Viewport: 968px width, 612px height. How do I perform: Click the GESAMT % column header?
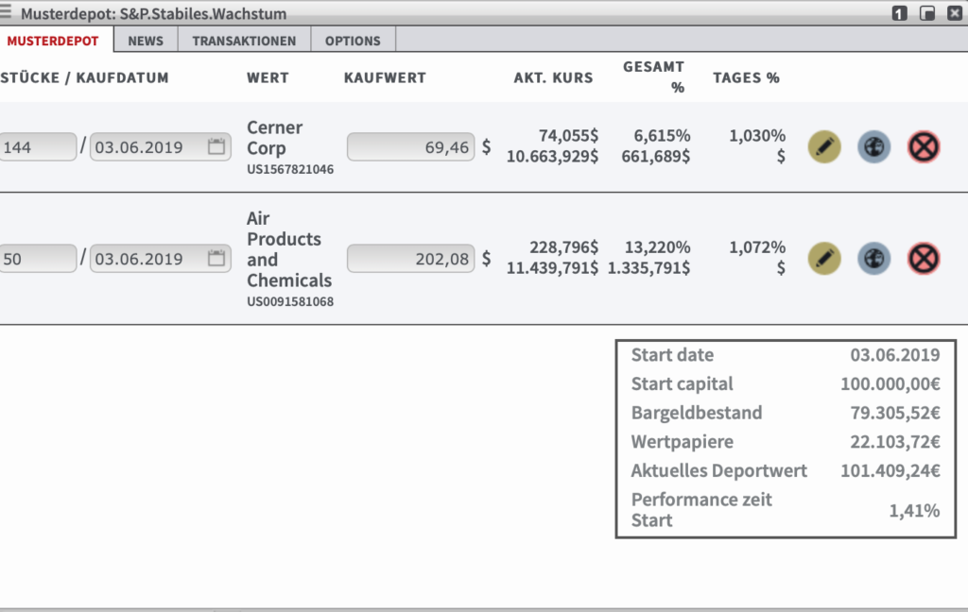pyautogui.click(x=654, y=77)
